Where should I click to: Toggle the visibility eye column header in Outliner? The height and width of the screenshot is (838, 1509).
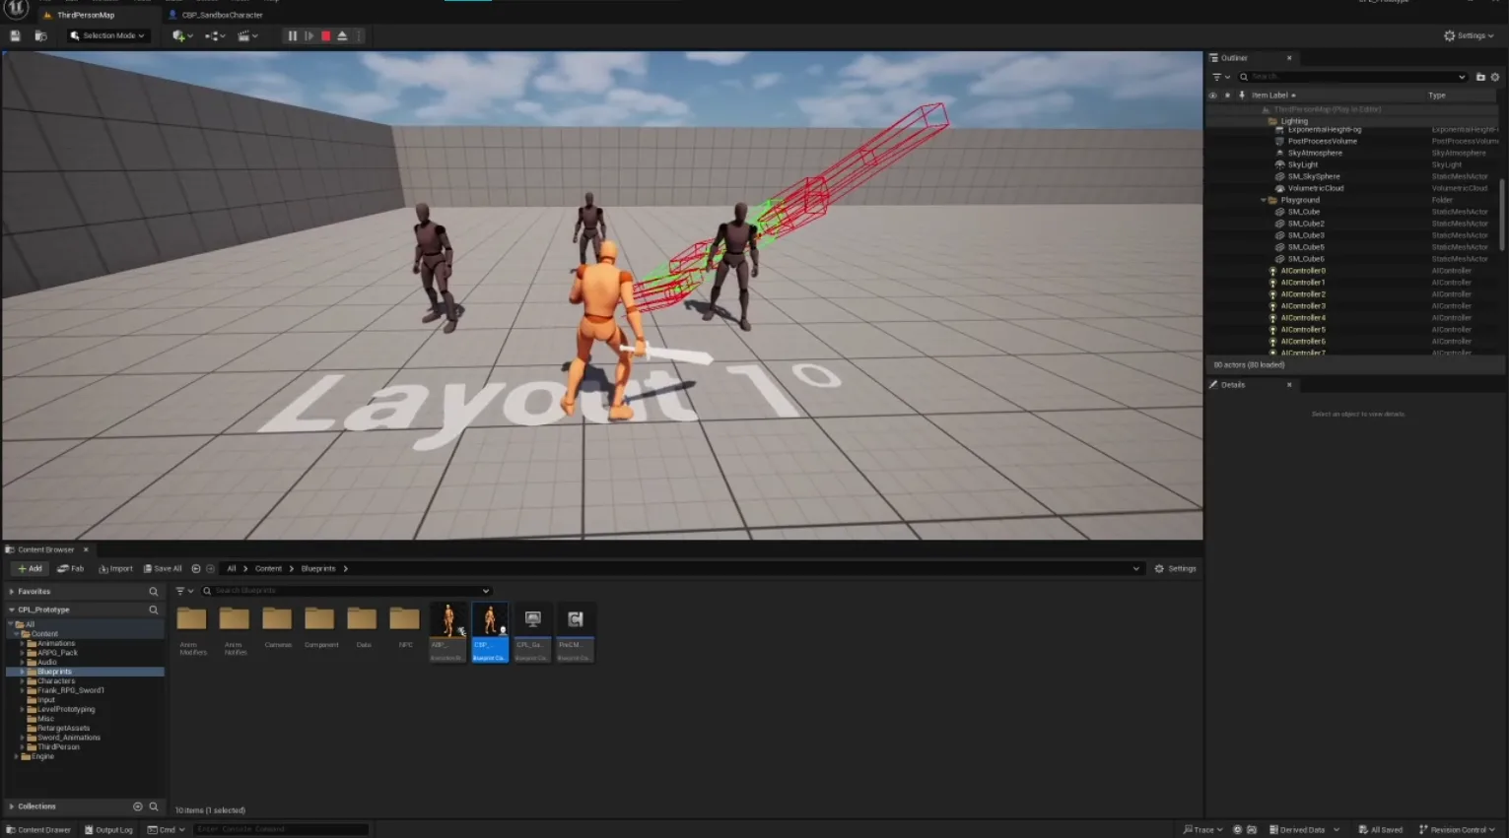click(x=1212, y=96)
